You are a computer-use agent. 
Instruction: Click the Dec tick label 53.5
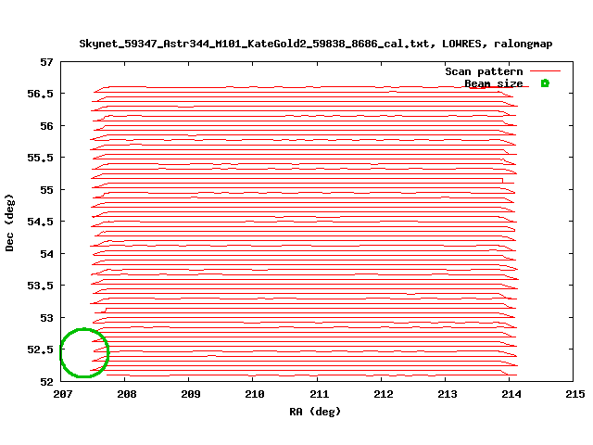point(40,286)
